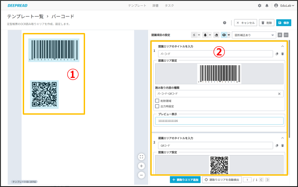Collapse recognition item 2 chevron
This screenshot has height=187, width=298.
click(282, 138)
